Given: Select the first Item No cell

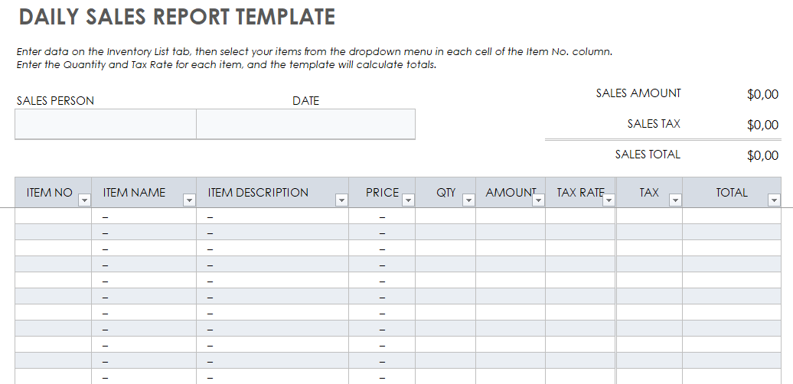Looking at the screenshot, I should click(x=54, y=216).
